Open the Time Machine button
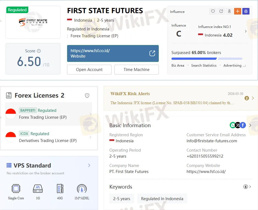This screenshot has height=210, width=258. pyautogui.click(x=137, y=70)
